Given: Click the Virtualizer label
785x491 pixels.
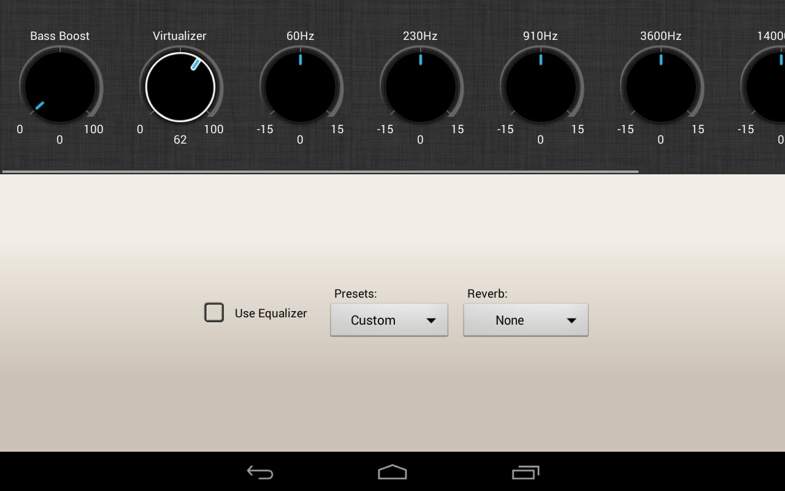Looking at the screenshot, I should pos(180,36).
